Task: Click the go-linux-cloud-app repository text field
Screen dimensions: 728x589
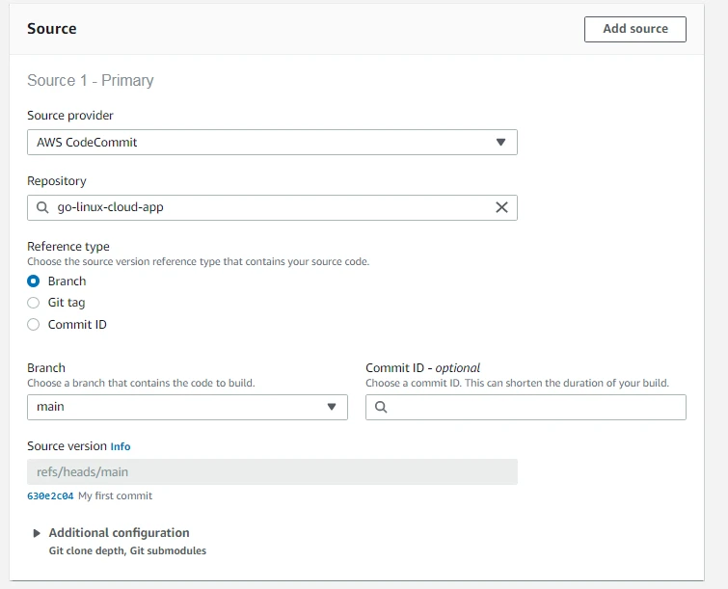Action: tap(270, 207)
